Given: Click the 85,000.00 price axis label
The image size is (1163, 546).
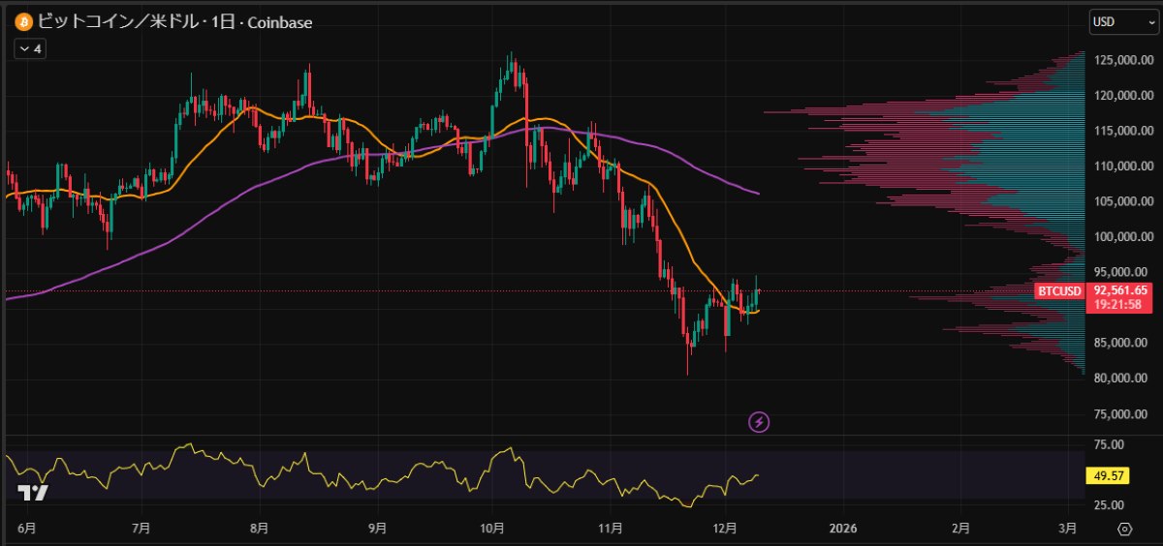Looking at the screenshot, I should click(x=1121, y=343).
